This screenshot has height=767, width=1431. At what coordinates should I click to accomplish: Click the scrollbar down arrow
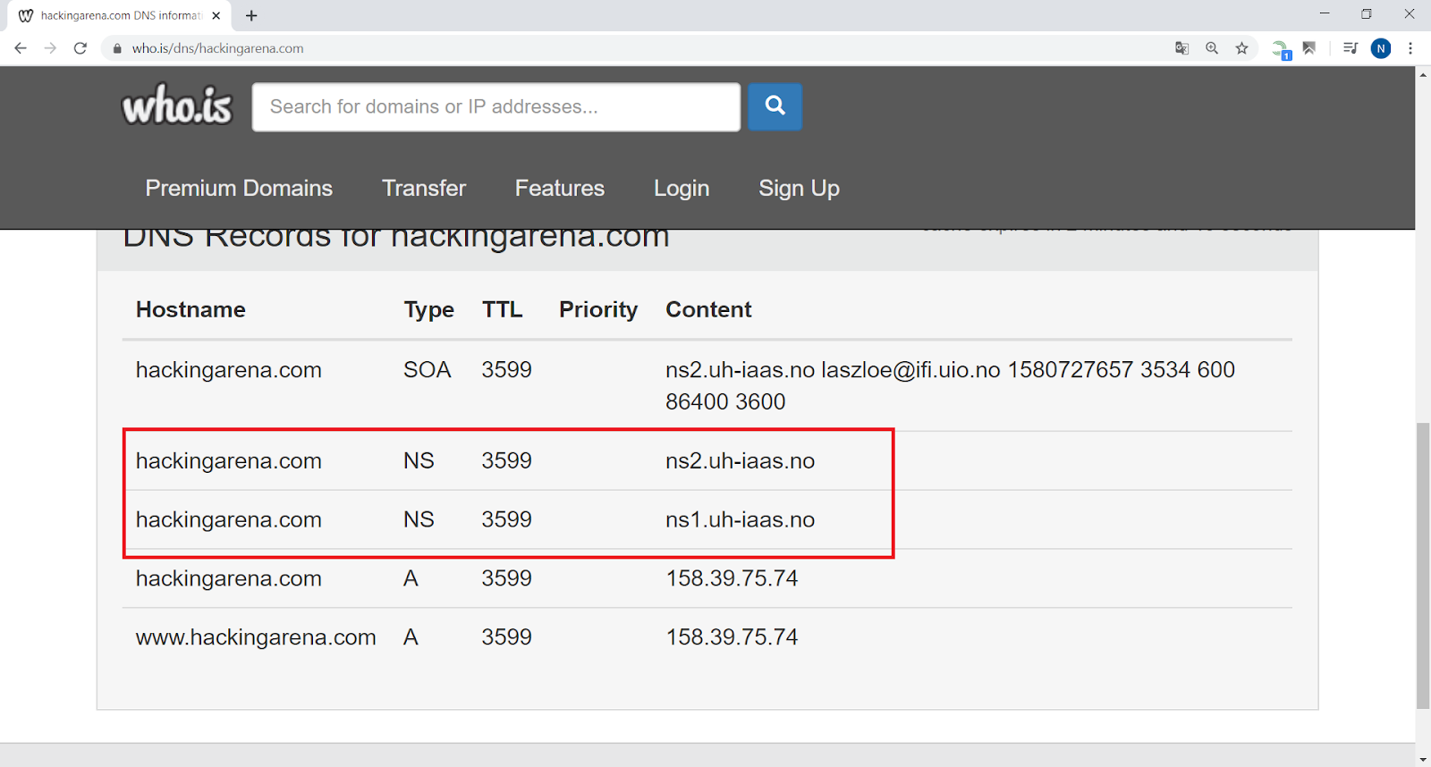[1423, 759]
